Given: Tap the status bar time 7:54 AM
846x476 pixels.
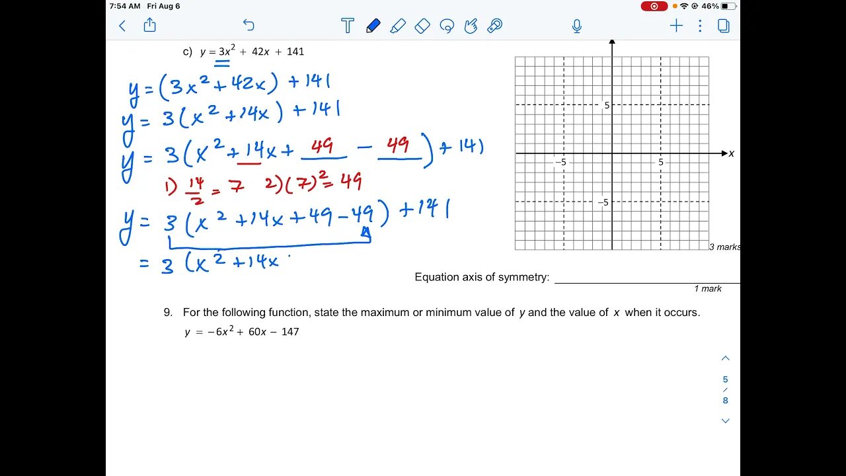Looking at the screenshot, I should coord(125,6).
